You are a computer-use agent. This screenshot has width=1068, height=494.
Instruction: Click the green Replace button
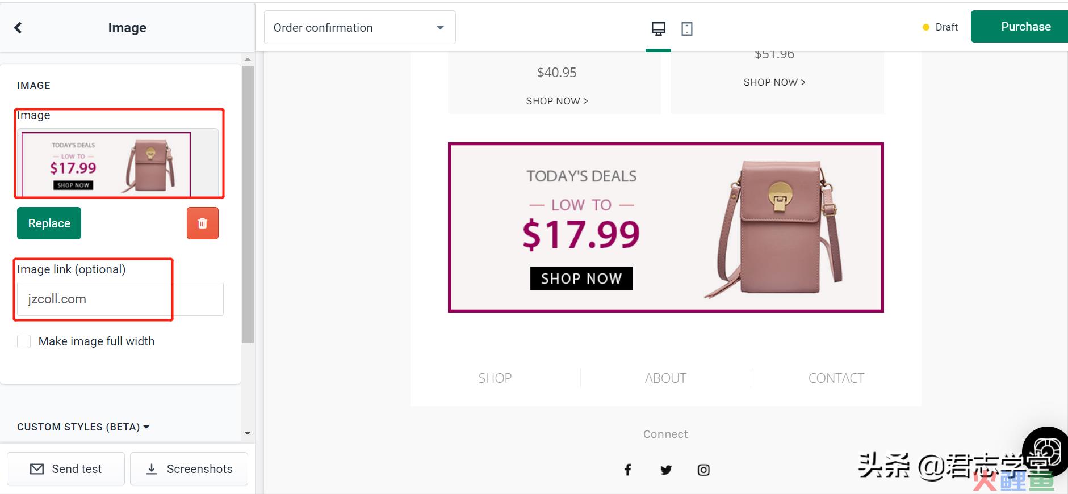(x=49, y=223)
